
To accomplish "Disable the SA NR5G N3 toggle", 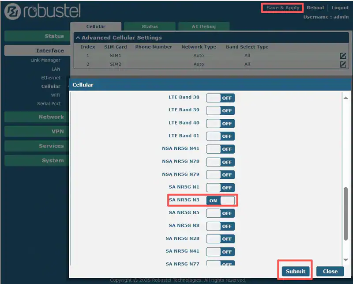I will (x=220, y=200).
